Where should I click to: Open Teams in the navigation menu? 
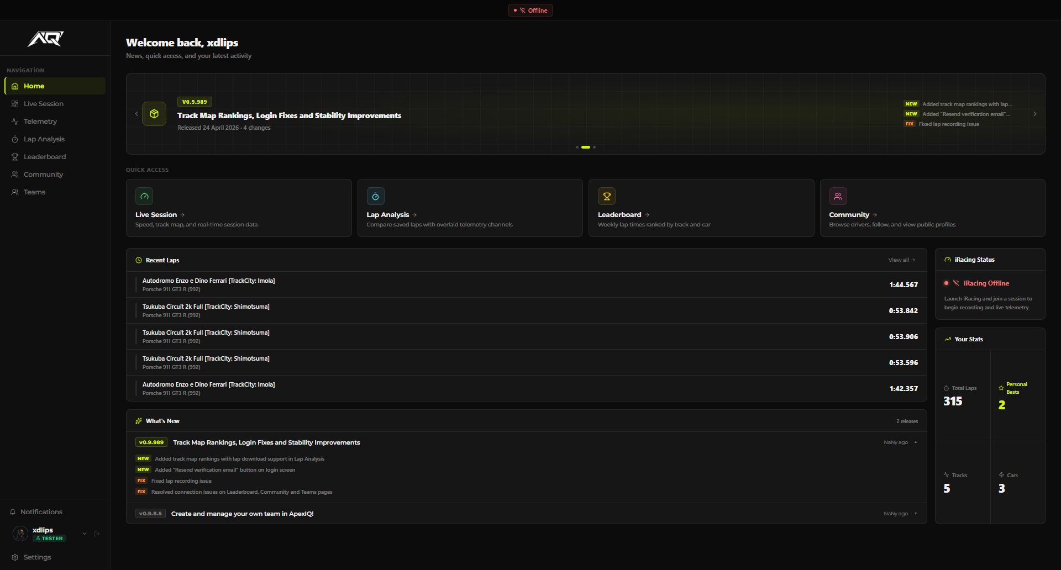click(55, 192)
